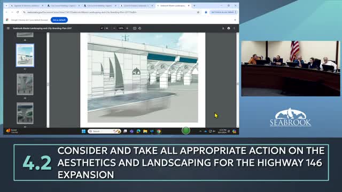342x192 pixels.
Task: Go forward in Chrome browser
Action: (12, 12)
